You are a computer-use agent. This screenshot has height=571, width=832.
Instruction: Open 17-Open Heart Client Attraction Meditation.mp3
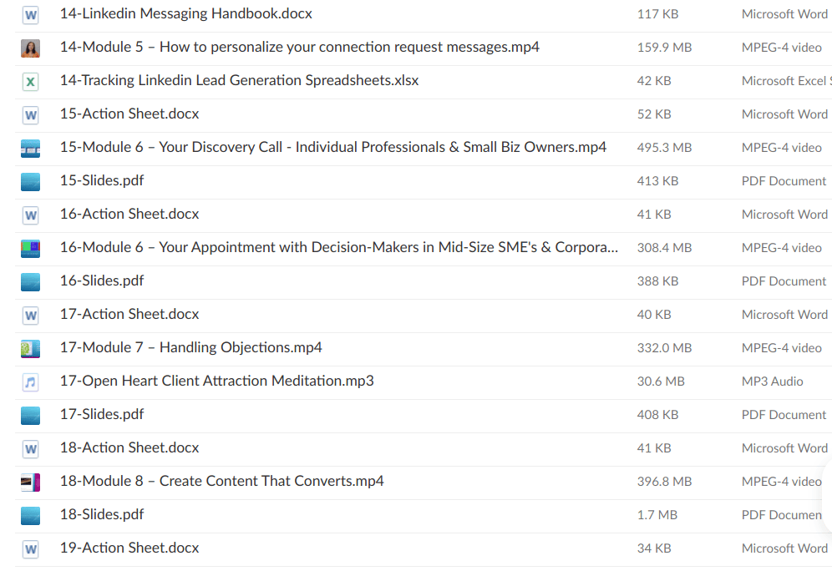[216, 381]
